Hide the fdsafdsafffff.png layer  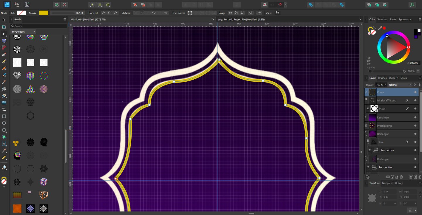pyautogui.click(x=415, y=100)
